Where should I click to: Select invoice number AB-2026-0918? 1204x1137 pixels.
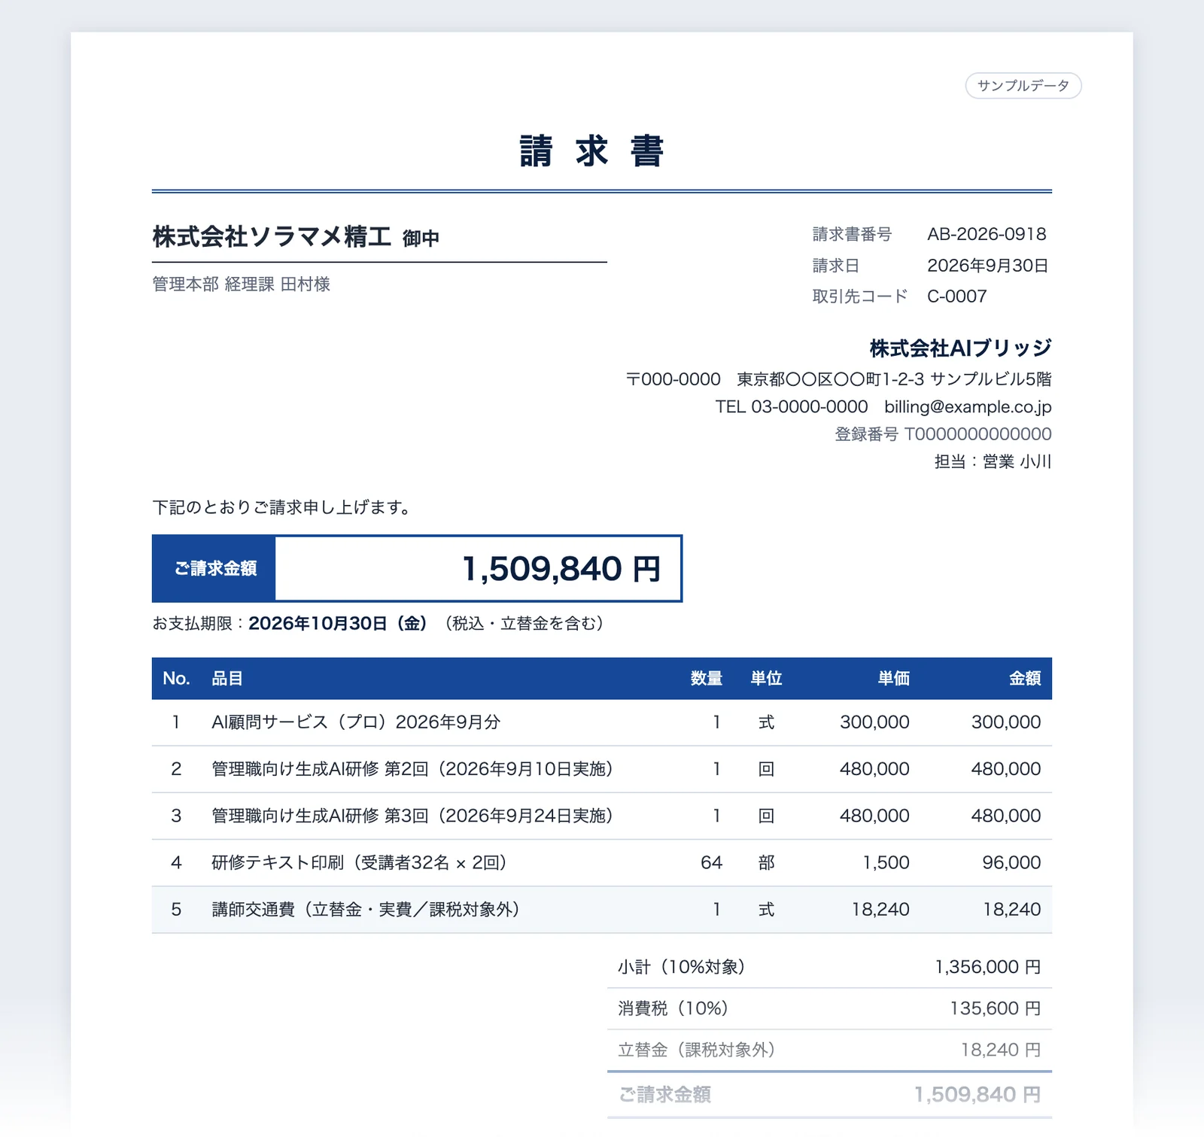coord(987,234)
